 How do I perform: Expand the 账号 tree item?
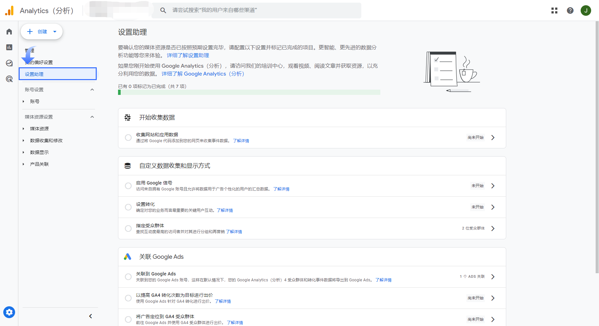[x=23, y=101]
